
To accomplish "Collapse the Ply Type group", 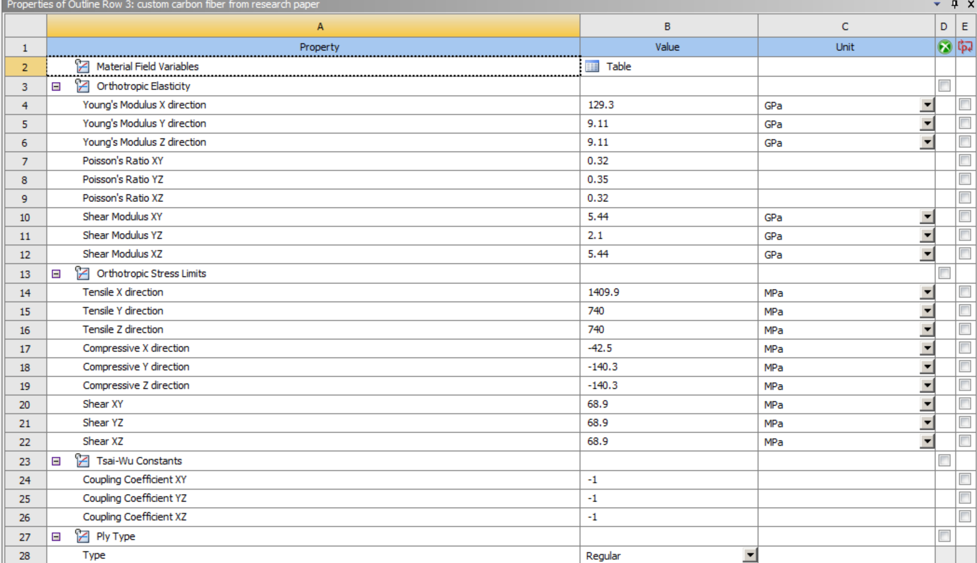I will (56, 536).
